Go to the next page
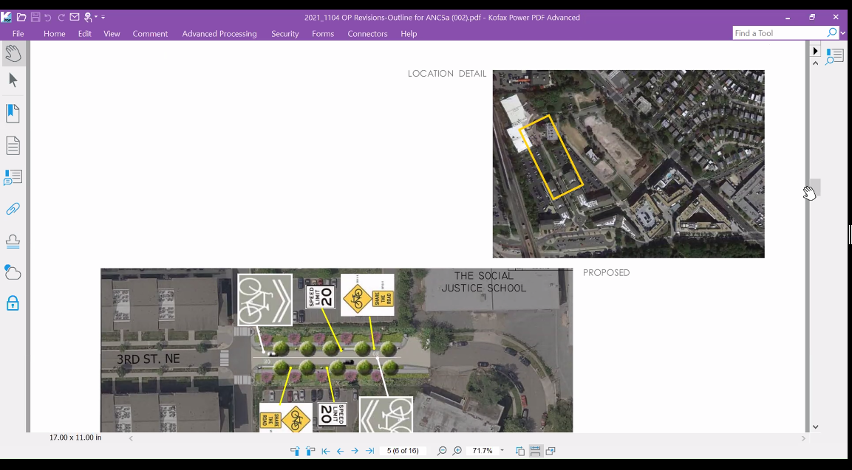 [x=355, y=451]
